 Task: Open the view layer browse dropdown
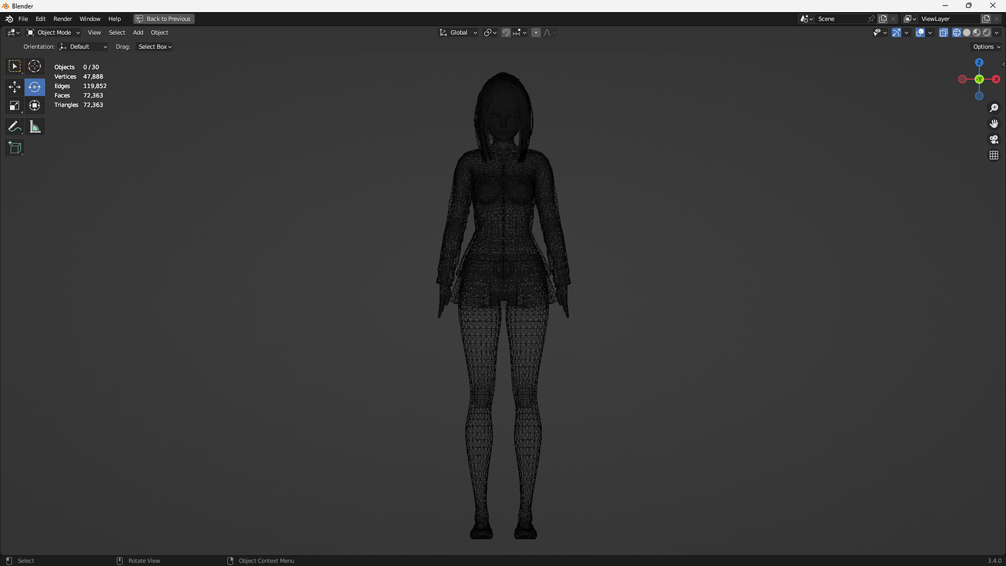click(910, 19)
